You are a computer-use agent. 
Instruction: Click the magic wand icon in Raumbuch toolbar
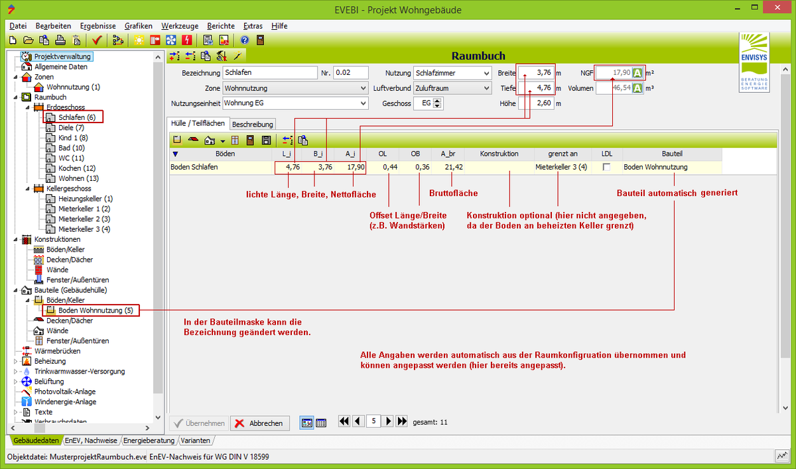coord(237,56)
